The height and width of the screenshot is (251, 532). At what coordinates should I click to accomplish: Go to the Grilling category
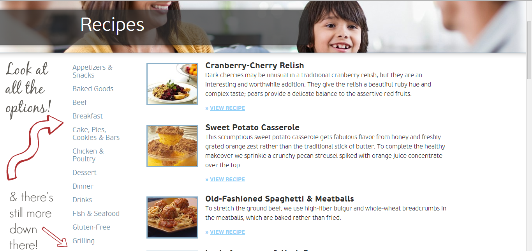tap(83, 241)
